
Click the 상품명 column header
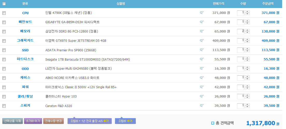click(121, 4)
